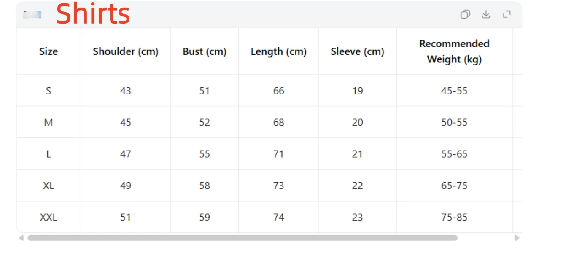Image resolution: width=566 pixels, height=253 pixels.
Task: Click the right scroll arrow
Action: pos(517,238)
